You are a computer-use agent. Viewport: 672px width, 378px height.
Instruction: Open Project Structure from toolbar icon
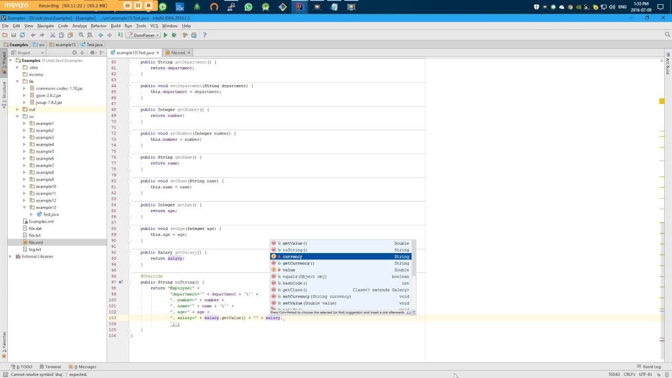194,35
